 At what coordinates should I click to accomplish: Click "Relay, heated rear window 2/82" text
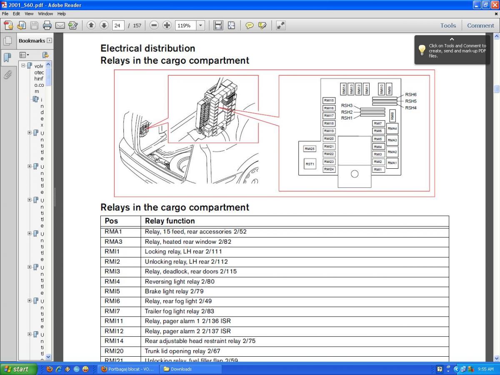(188, 242)
